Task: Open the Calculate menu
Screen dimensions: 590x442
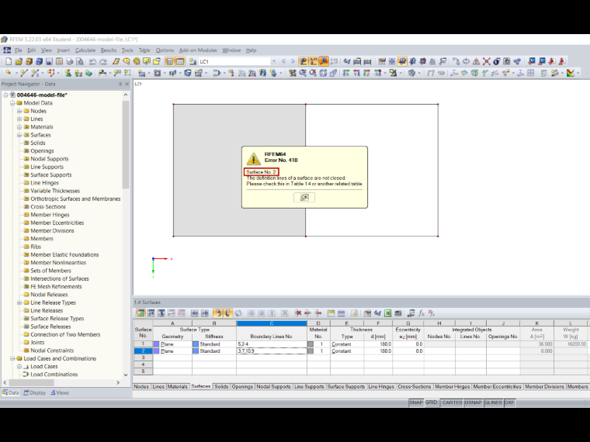Action: point(85,50)
